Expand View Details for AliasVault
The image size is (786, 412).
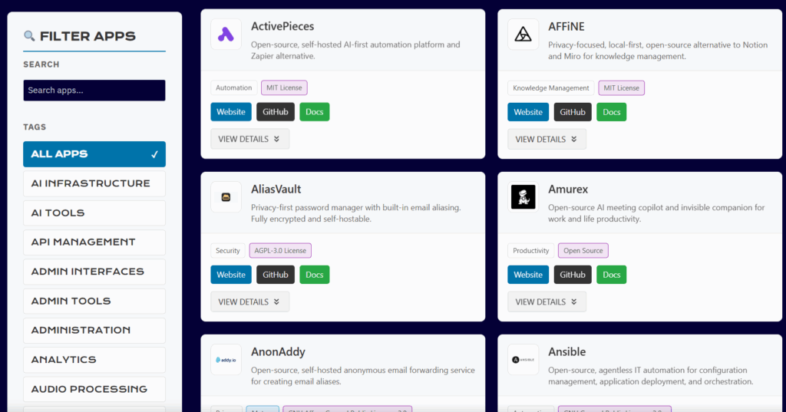coord(249,302)
